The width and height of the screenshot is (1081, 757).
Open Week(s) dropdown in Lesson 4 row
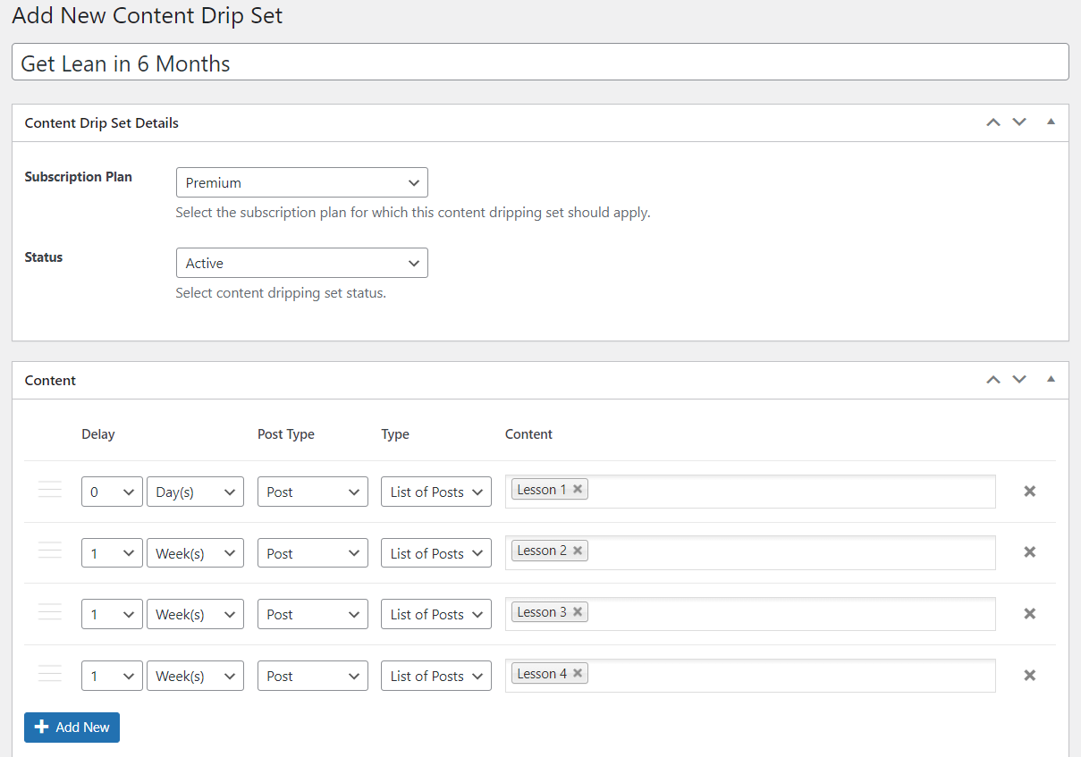[195, 676]
